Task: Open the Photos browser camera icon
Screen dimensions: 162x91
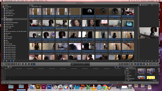Action: (133, 64)
